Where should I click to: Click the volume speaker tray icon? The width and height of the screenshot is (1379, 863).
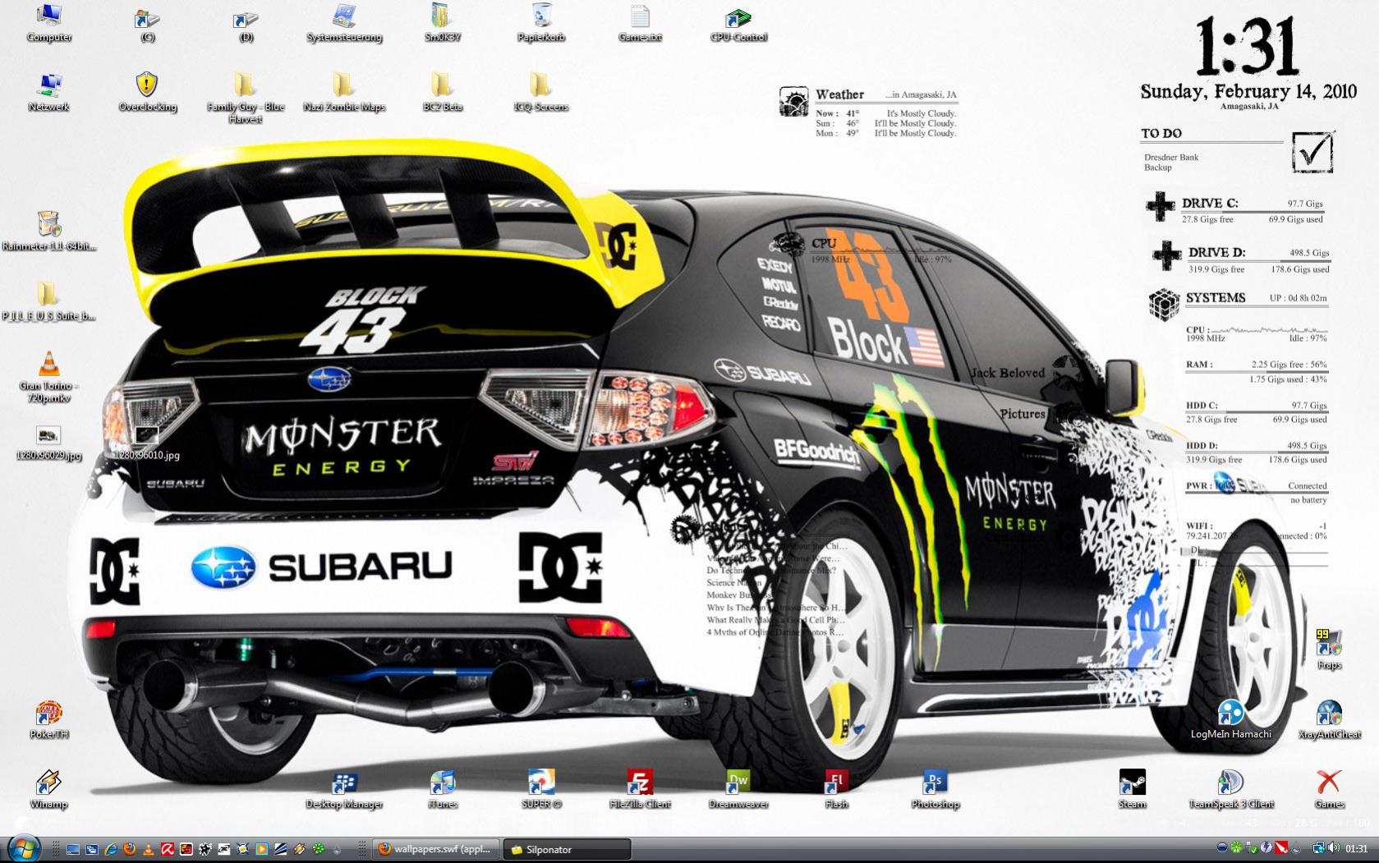click(1333, 848)
